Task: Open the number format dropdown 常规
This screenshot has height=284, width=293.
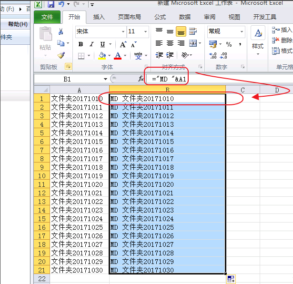Action: [x=226, y=31]
